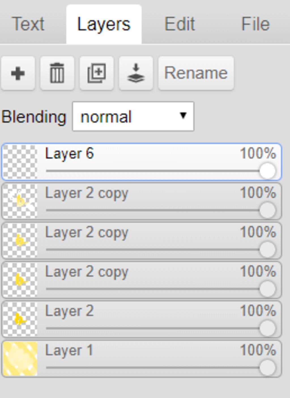Select the Layer 2 row by its name
This screenshot has width=290, height=398.
tap(69, 311)
